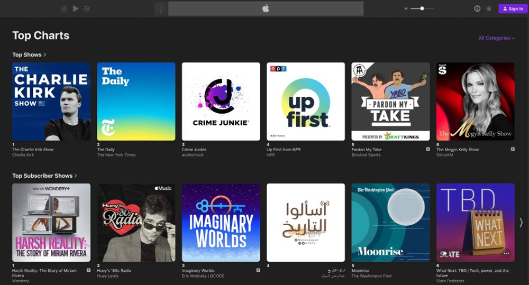Click Eric Molinsky | QCODE author link
This screenshot has height=285, width=529.
click(x=203, y=276)
